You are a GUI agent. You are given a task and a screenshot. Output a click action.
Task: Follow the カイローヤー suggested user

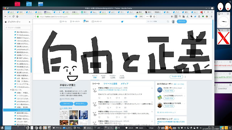point(169,91)
